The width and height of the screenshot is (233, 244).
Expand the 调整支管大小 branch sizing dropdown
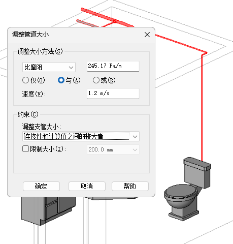click(81, 136)
